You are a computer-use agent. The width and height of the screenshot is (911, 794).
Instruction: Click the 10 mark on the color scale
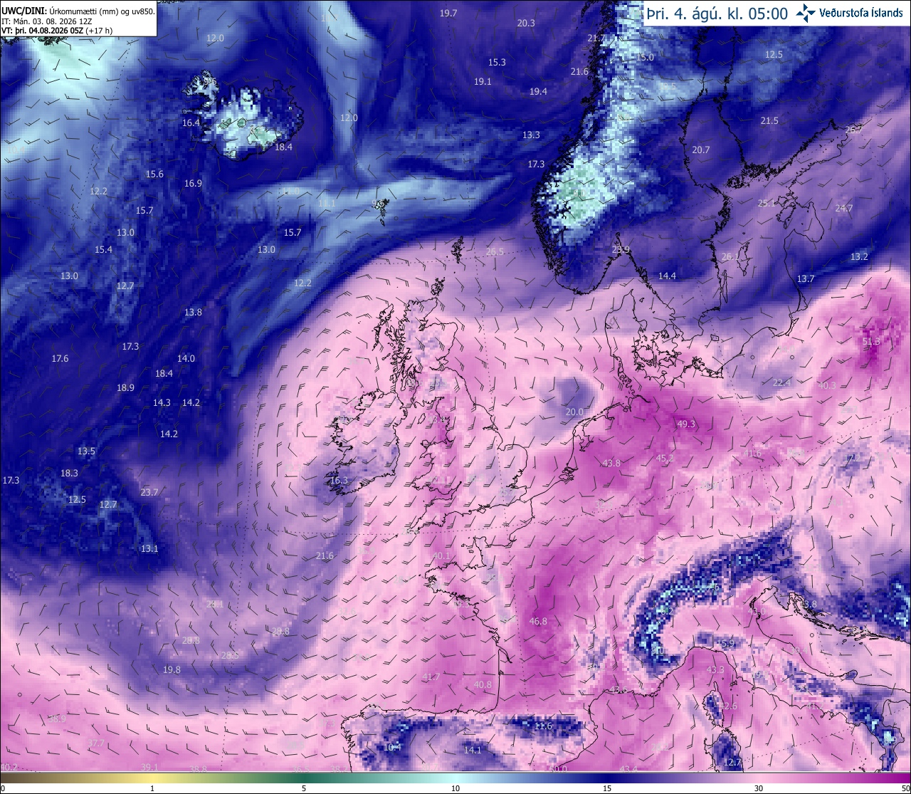click(x=455, y=788)
